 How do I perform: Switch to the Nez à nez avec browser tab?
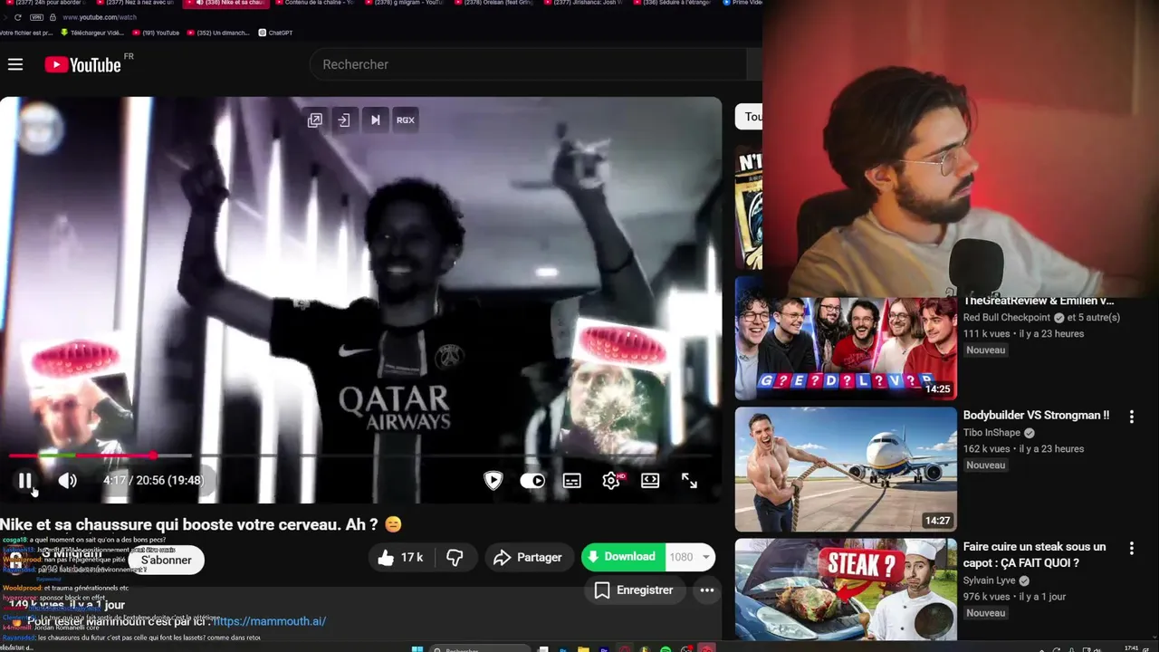136,4
